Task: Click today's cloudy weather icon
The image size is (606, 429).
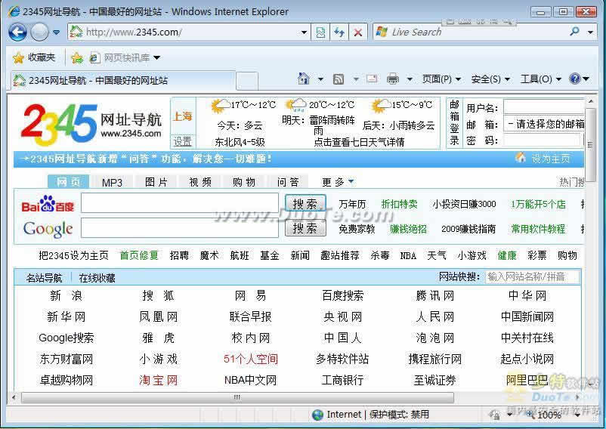Action: [x=221, y=106]
